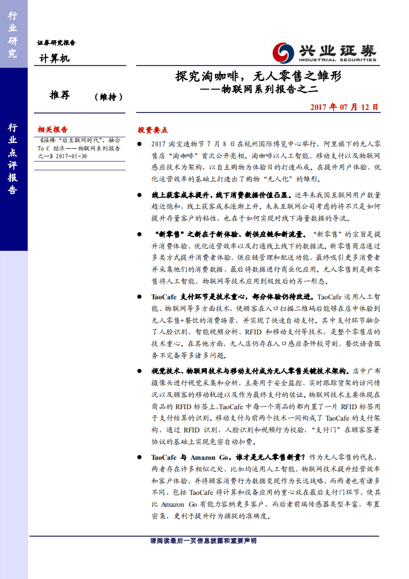409x579 pixels.
Task: Click footer 请阅读最后一页信息披露和重要声明
Action: [203, 541]
